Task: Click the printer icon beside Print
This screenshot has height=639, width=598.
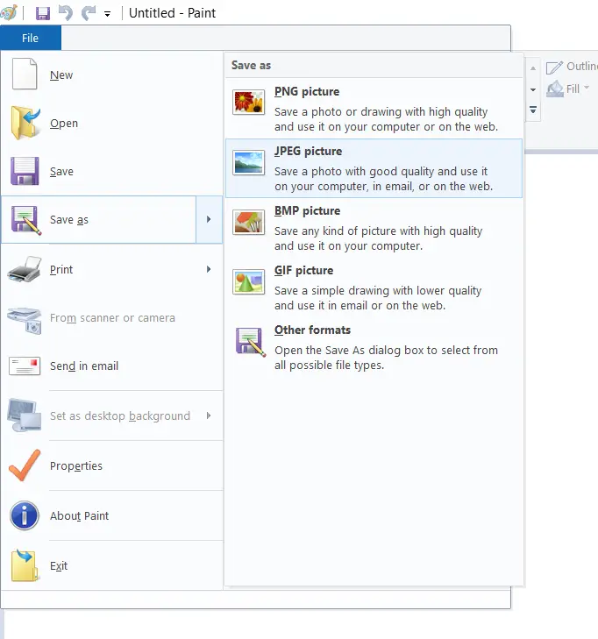Action: click(x=25, y=269)
